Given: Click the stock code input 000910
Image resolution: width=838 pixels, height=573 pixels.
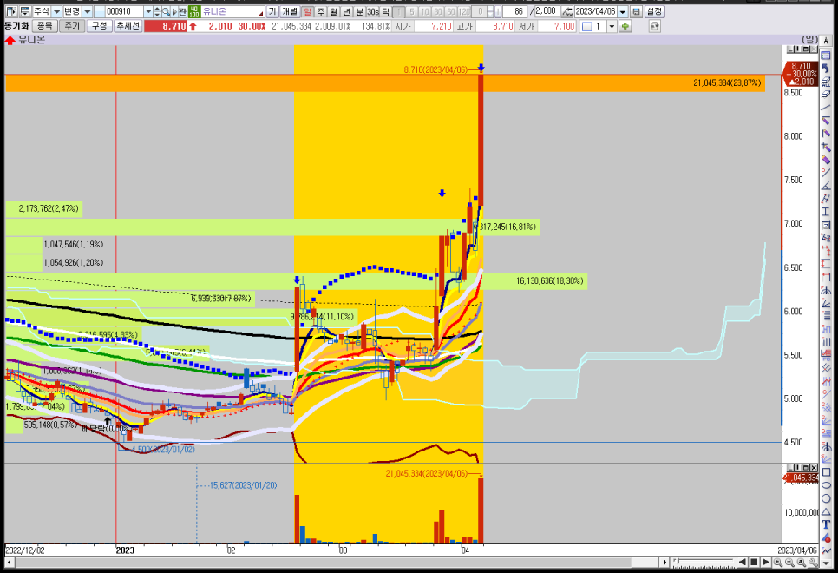Looking at the screenshot, I should coord(124,11).
